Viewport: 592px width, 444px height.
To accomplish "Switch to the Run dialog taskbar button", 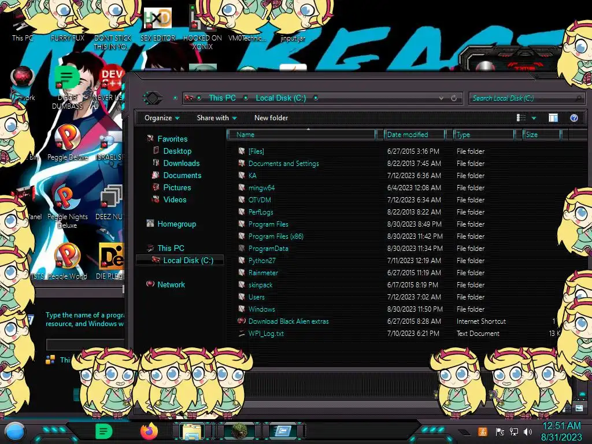I will point(283,431).
